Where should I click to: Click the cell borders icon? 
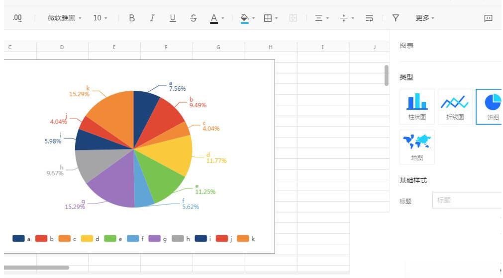[x=268, y=18]
